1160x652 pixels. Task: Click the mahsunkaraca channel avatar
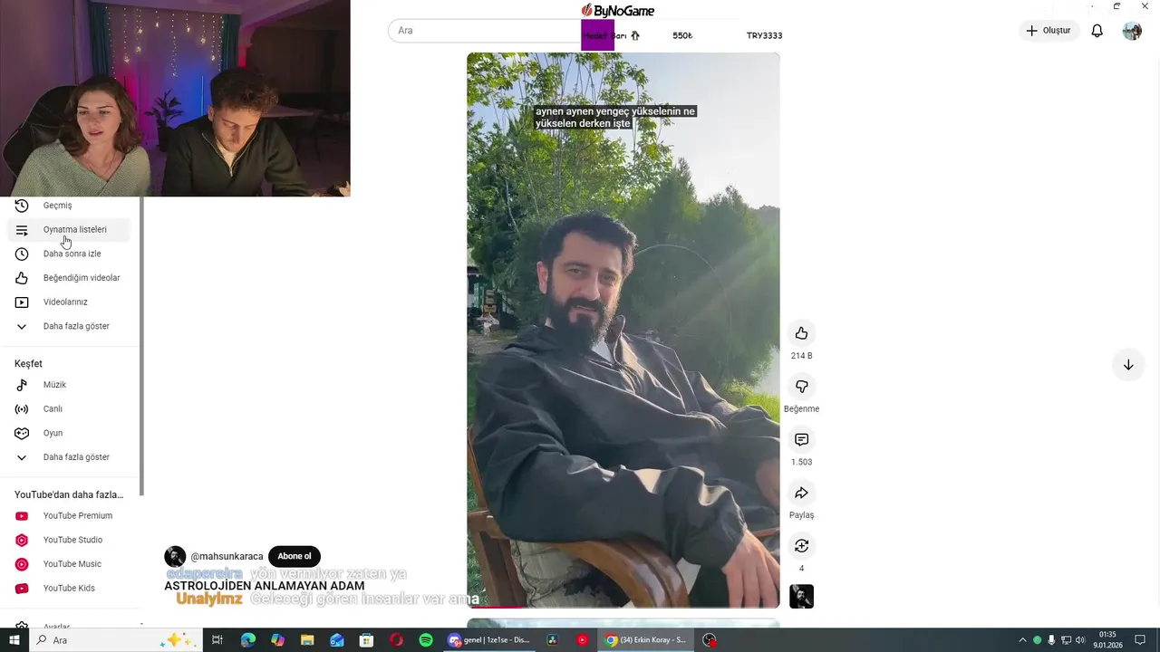click(x=175, y=557)
